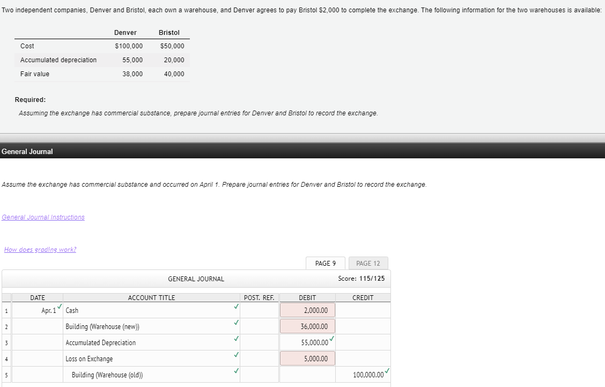Select the 2,000.00 debit field
This screenshot has width=605, height=387.
pyautogui.click(x=307, y=310)
